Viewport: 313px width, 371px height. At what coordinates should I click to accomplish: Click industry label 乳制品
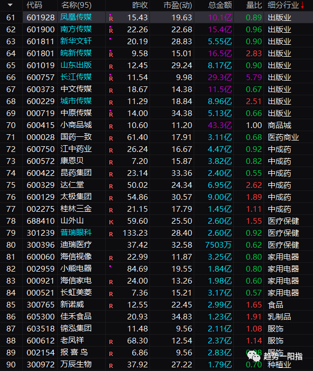(279, 317)
